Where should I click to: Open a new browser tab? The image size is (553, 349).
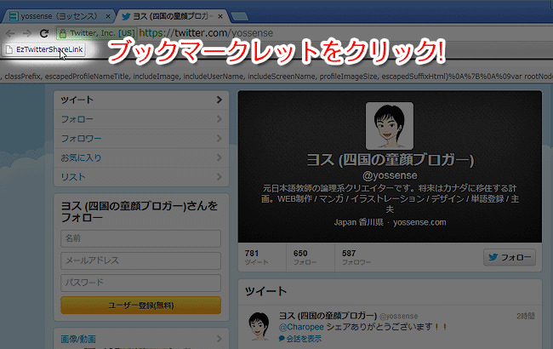[x=239, y=16]
